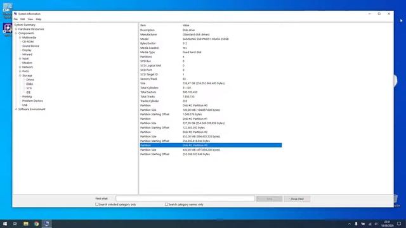Image resolution: width=406 pixels, height=228 pixels.
Task: Select the Partition Size 100,00 MB row
Action: (211, 110)
